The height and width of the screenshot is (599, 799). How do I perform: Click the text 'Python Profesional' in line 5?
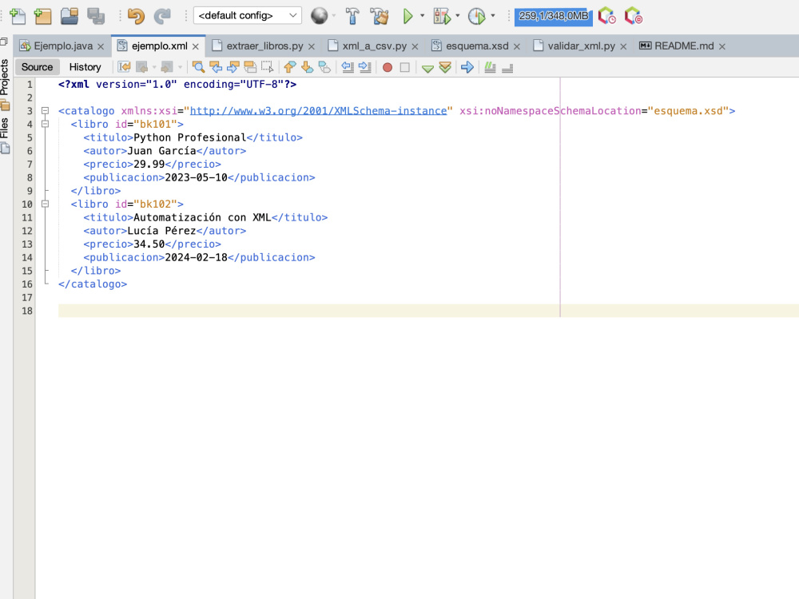[189, 137]
